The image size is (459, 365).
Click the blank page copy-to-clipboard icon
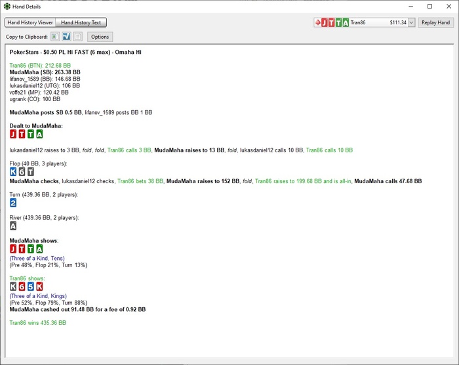(78, 37)
